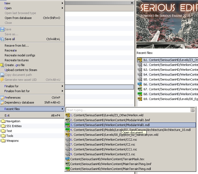Select Upload content to Steam

point(32,70)
